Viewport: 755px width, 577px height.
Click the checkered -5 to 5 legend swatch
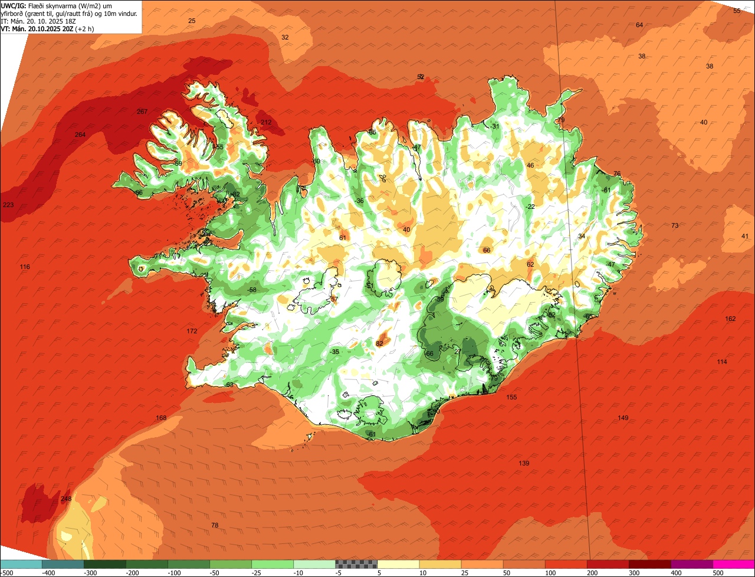click(x=356, y=564)
